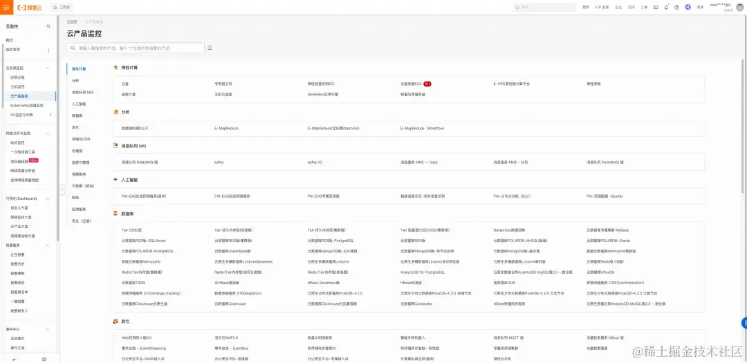
Task: Collapse the 可视化(Dashboard) sidebar section
Action: click(x=47, y=198)
